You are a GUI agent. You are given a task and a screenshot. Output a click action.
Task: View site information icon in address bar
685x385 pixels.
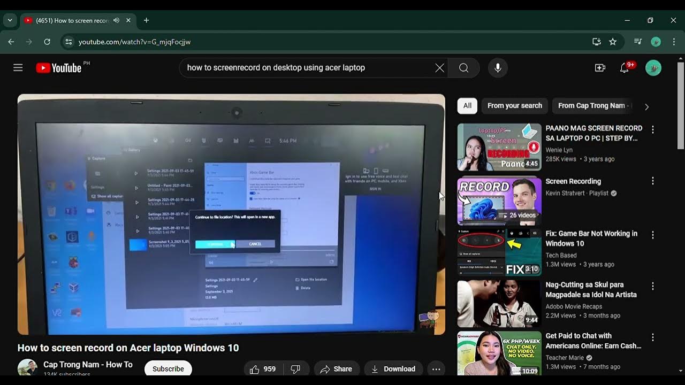[x=67, y=42]
